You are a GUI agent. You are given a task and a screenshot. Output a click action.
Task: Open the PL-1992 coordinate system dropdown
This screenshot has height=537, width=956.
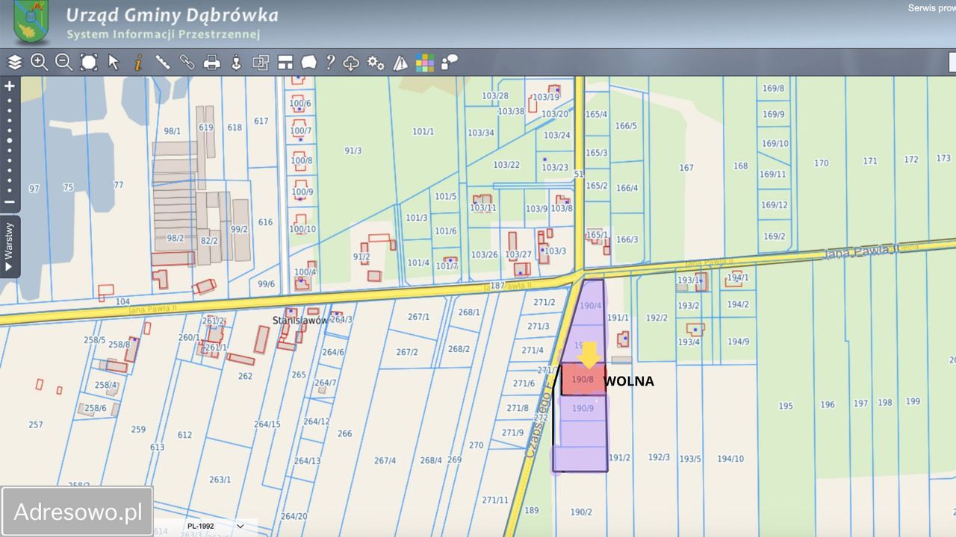coord(216,526)
